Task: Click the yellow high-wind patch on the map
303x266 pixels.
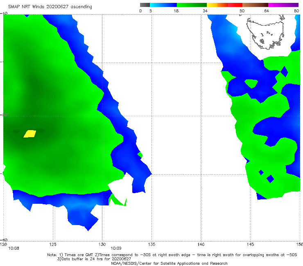Action: (x=30, y=134)
